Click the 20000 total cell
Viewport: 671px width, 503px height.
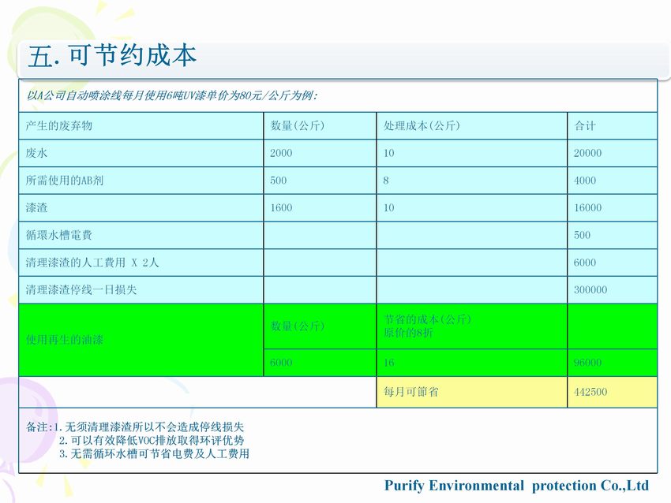point(587,154)
